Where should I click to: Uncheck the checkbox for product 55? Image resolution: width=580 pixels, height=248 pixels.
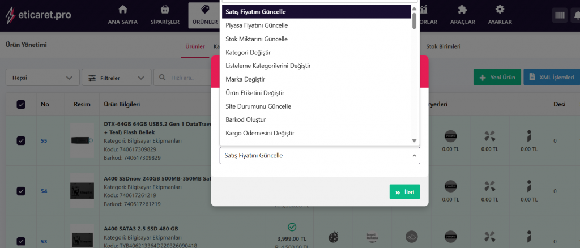[21, 140]
